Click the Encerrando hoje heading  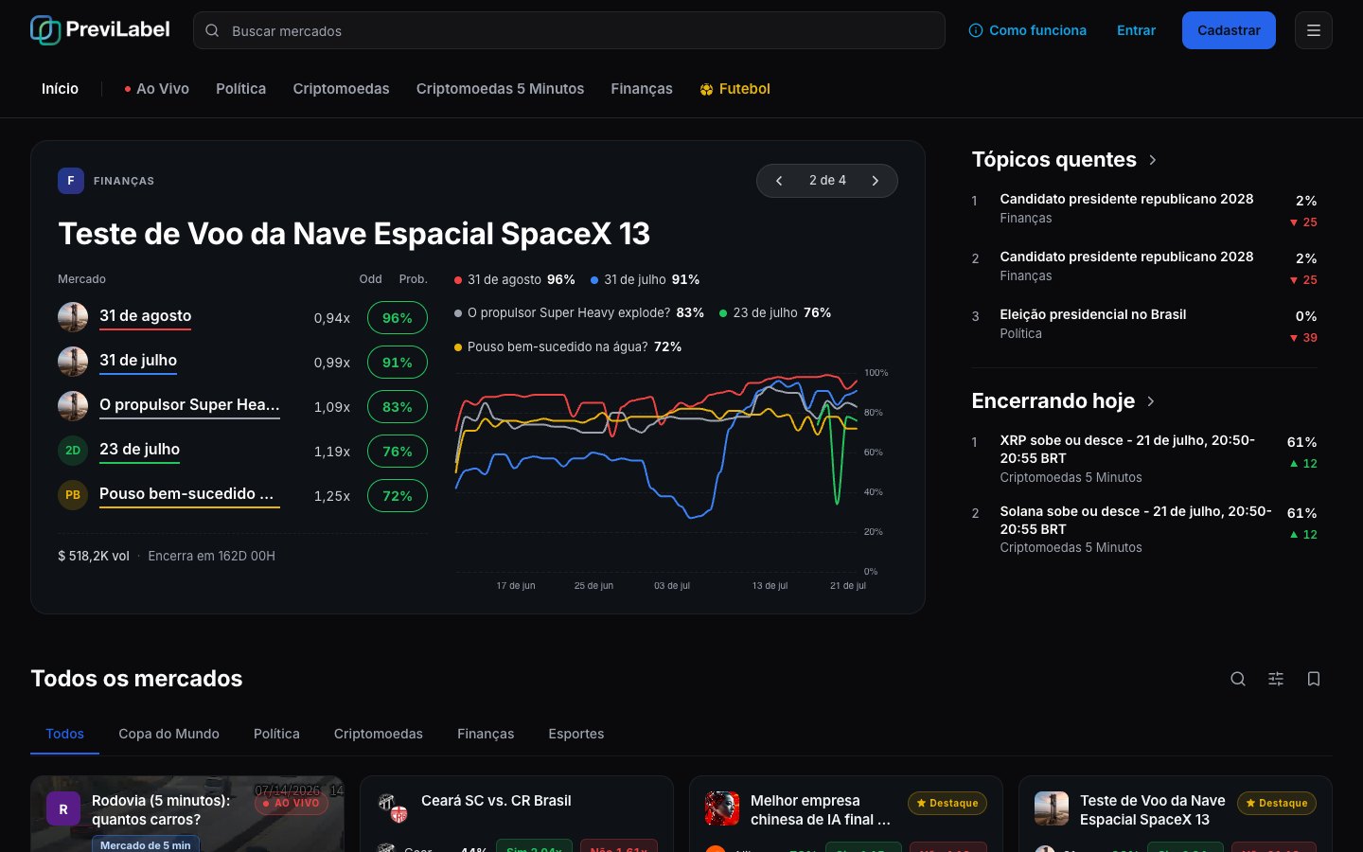click(1053, 401)
